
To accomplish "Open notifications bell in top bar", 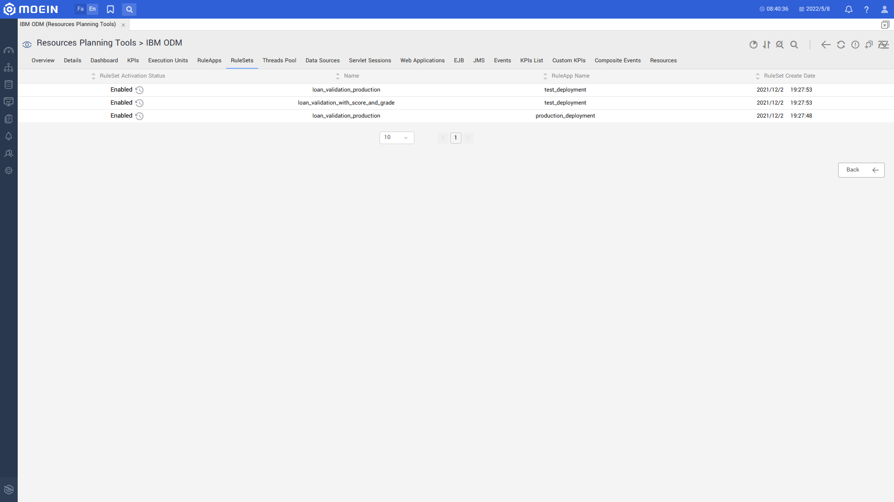I will (x=849, y=9).
